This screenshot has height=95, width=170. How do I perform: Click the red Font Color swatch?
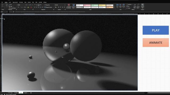(31, 7)
